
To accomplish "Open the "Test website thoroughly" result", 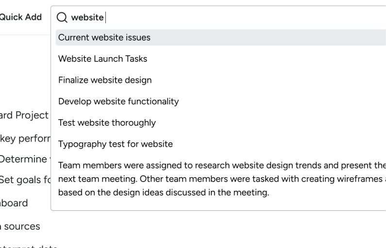I will [107, 123].
